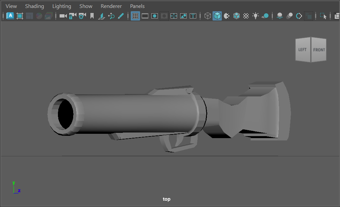Click the bookmarks icon
This screenshot has height=207, width=340.
[x=92, y=16]
